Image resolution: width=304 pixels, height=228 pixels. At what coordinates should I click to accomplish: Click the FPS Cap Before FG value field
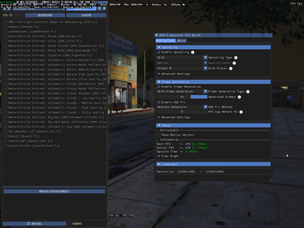point(182,112)
